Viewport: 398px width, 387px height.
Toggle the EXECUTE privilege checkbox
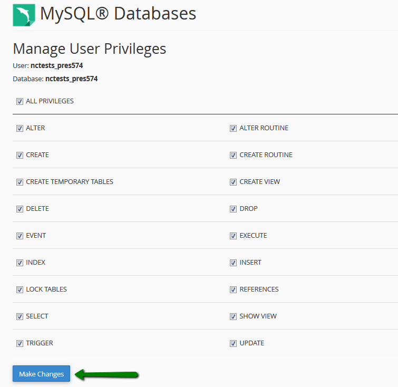coord(233,236)
